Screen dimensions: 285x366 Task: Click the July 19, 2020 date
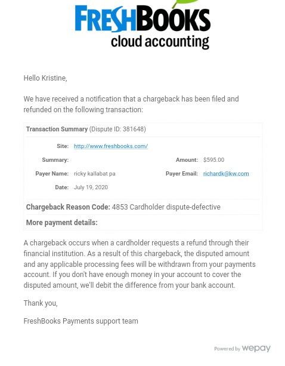(x=91, y=187)
